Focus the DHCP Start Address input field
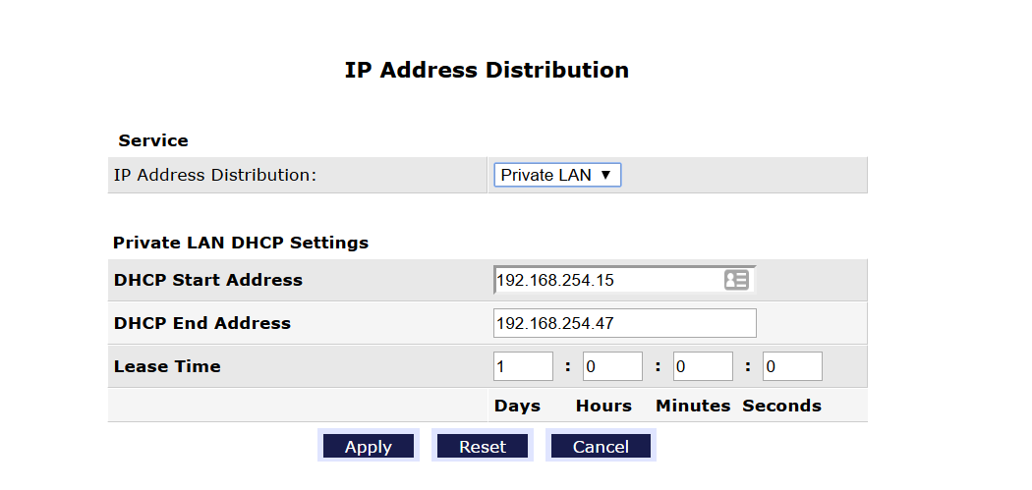 coord(624,280)
